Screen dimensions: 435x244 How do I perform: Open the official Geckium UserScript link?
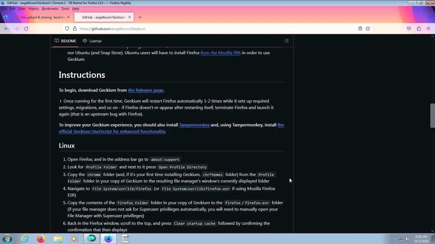pos(112,131)
